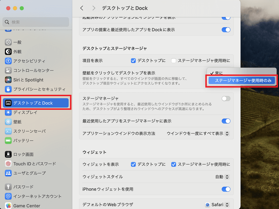
Task: Click the green zoom window button
Action: pyautogui.click(x=22, y=8)
